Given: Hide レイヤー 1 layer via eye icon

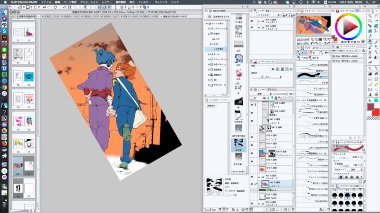Looking at the screenshot, I should pos(252,105).
